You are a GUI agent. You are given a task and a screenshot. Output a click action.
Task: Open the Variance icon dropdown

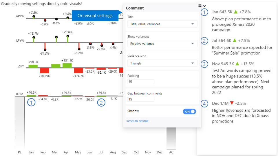(x=162, y=63)
